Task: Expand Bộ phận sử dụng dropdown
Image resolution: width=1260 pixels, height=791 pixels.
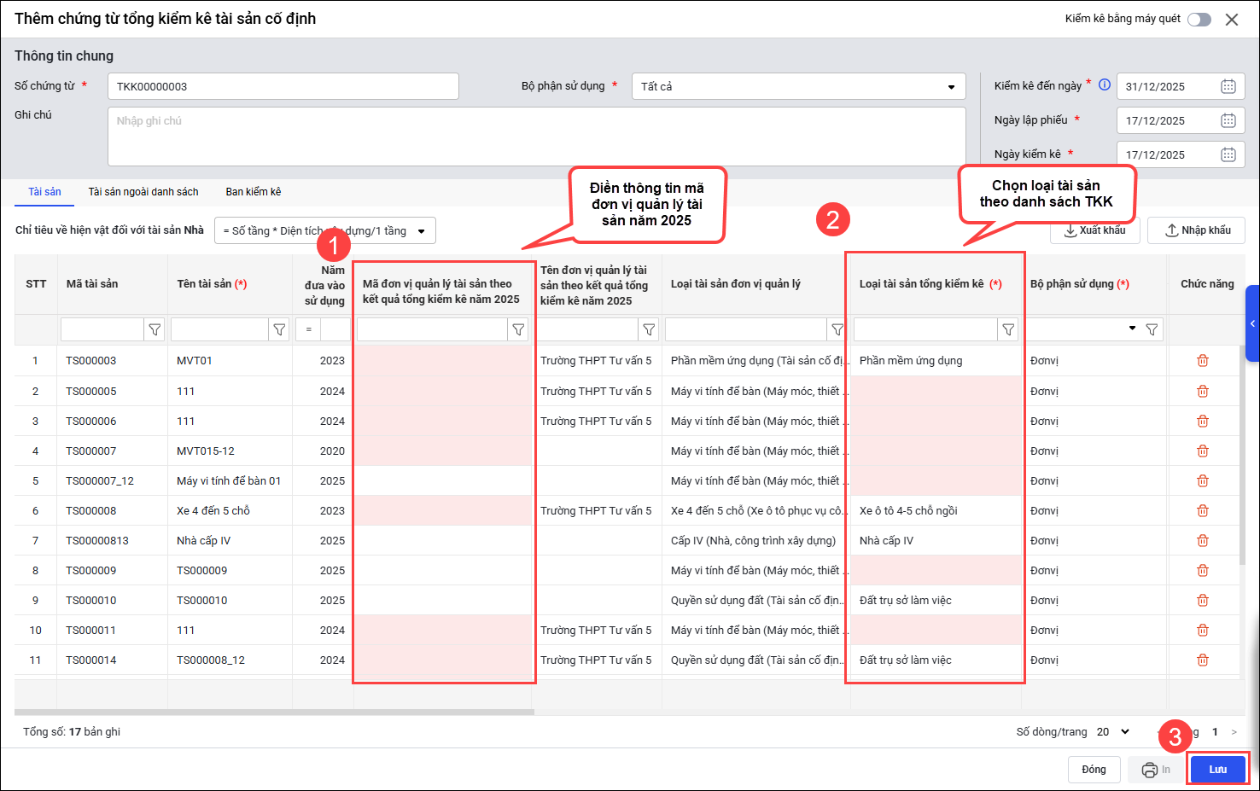Action: [x=951, y=87]
